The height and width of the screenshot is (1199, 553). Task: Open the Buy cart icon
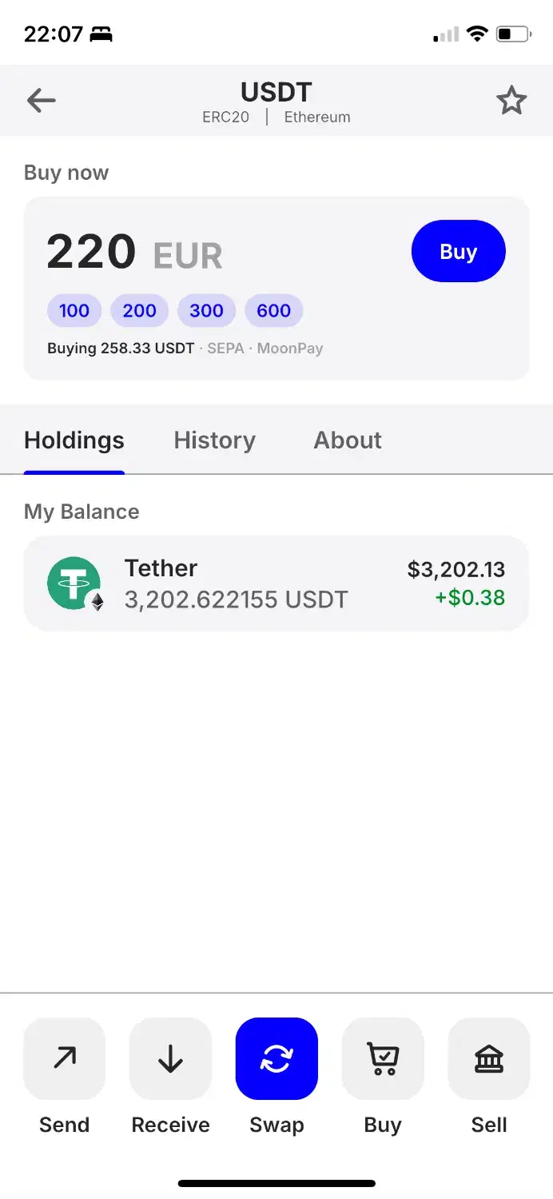(383, 1058)
